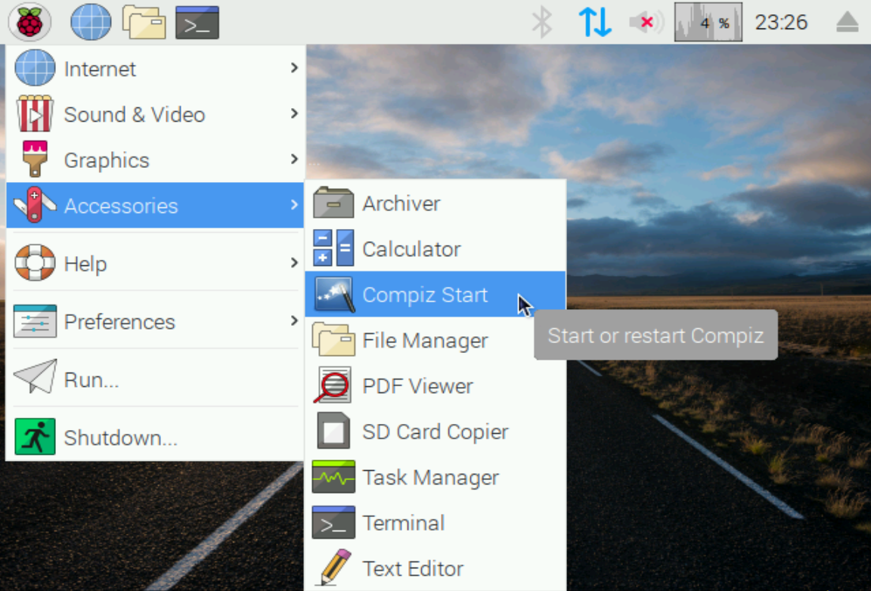Click the CPU usage monitor graph

pos(708,22)
